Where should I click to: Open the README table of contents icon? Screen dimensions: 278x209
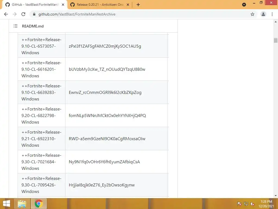coord(15,26)
